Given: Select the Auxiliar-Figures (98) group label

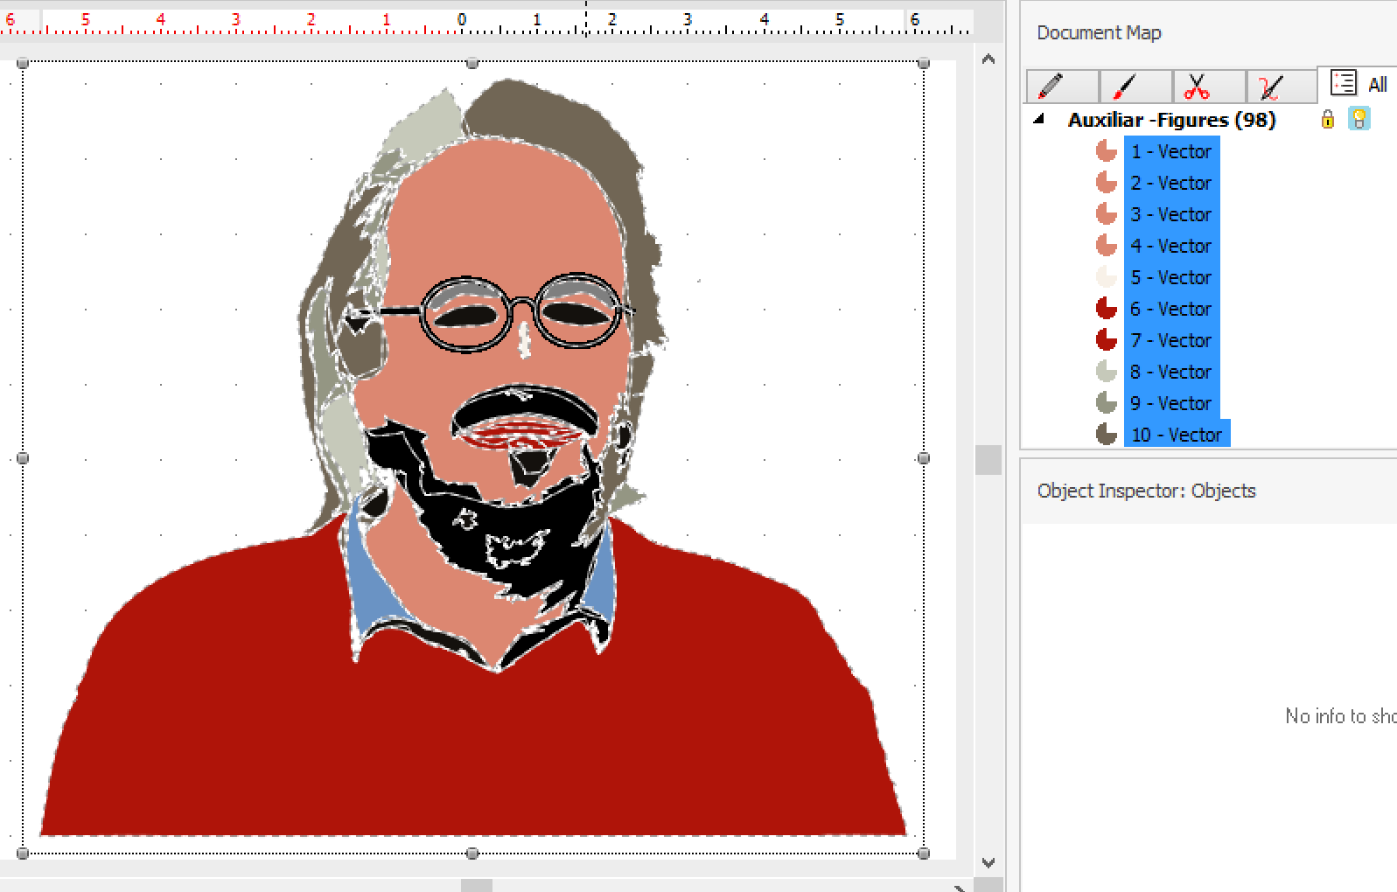Looking at the screenshot, I should pos(1171,120).
